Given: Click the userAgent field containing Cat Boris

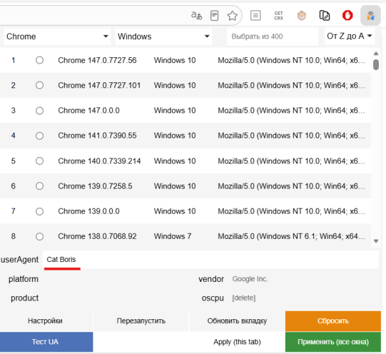Looking at the screenshot, I should 210,259.
